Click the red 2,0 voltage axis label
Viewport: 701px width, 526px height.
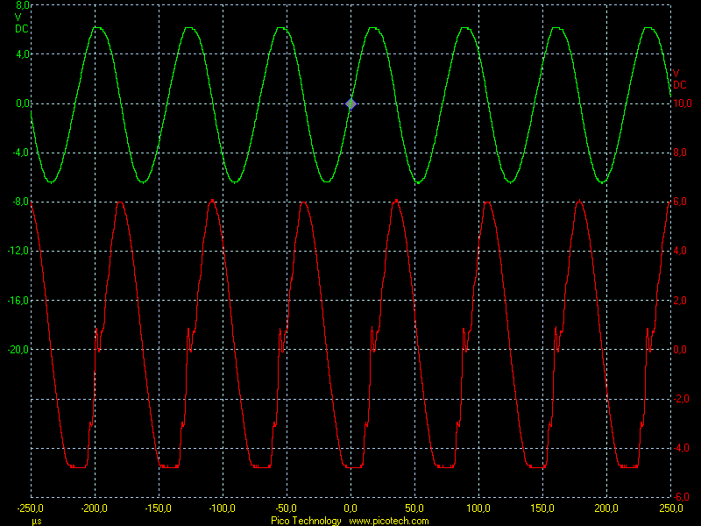click(680, 301)
